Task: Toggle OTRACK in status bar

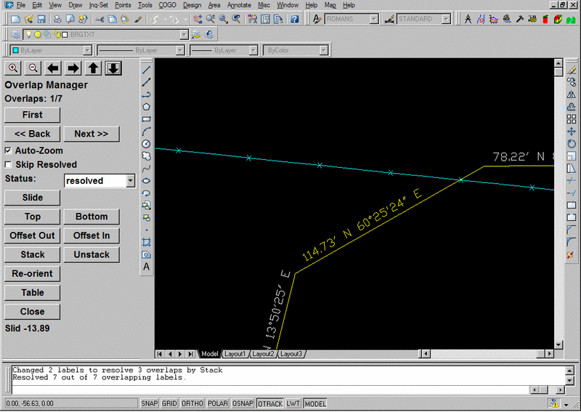Action: (270, 403)
